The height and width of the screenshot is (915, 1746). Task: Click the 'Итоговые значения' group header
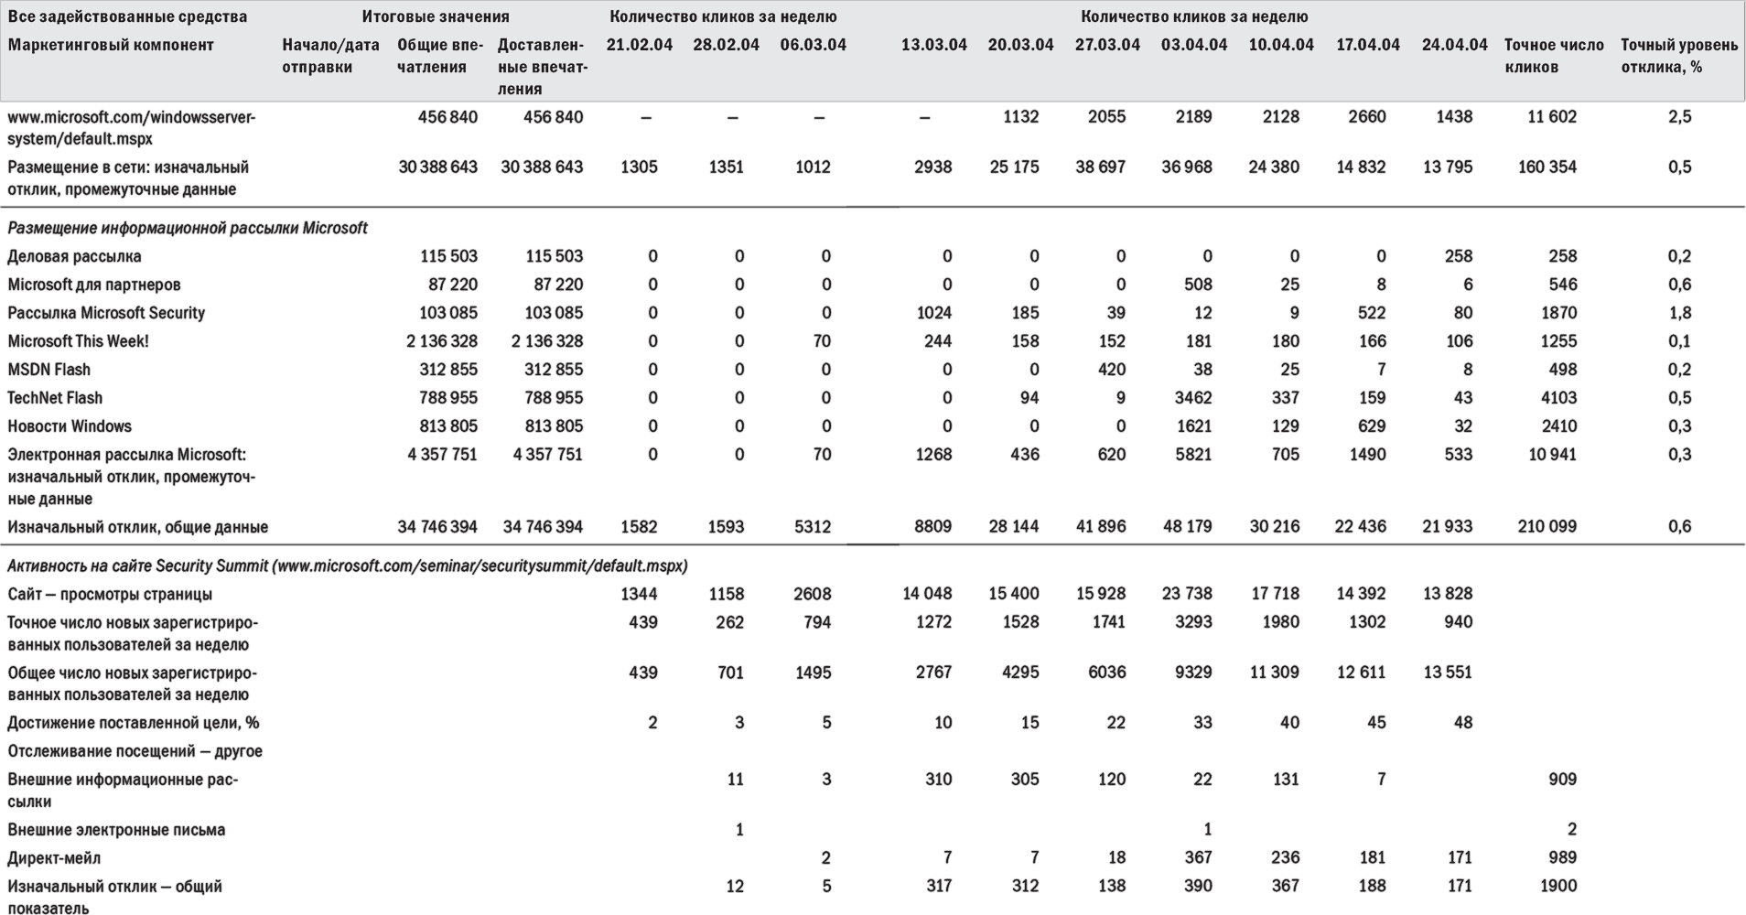tap(436, 16)
